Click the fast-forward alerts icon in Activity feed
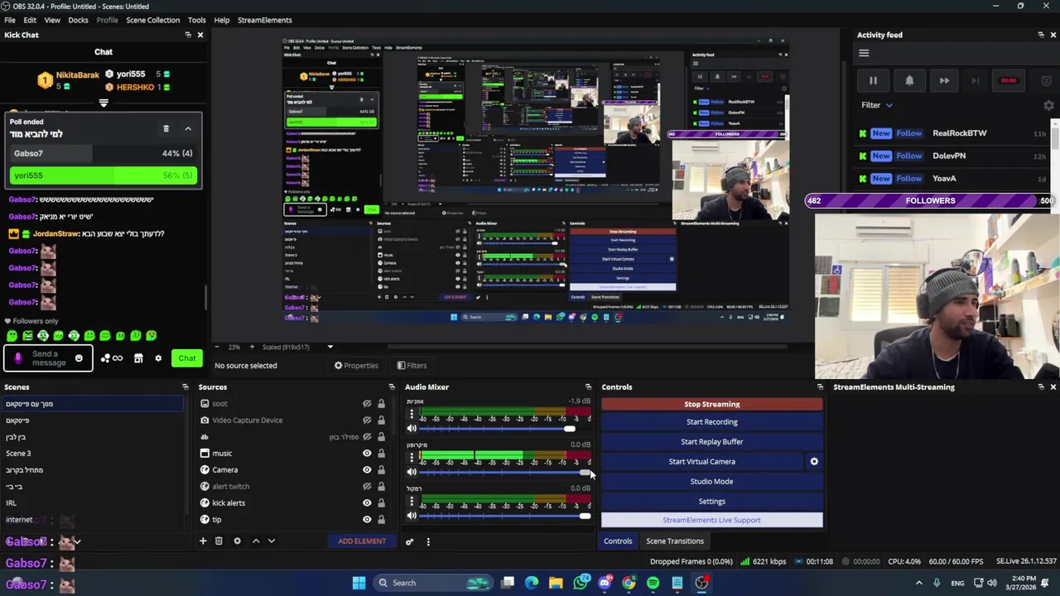1060x596 pixels. tap(944, 80)
